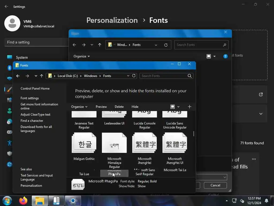Open Text Services and Input Language
The width and height of the screenshot is (274, 206).
(36, 177)
